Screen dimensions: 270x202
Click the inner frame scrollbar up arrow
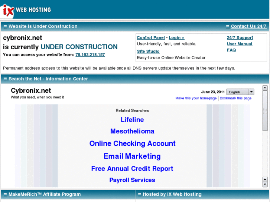pyautogui.click(x=265, y=88)
